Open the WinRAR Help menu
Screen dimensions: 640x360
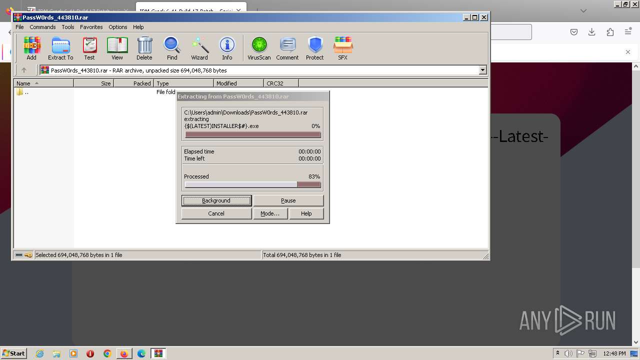coord(138,27)
